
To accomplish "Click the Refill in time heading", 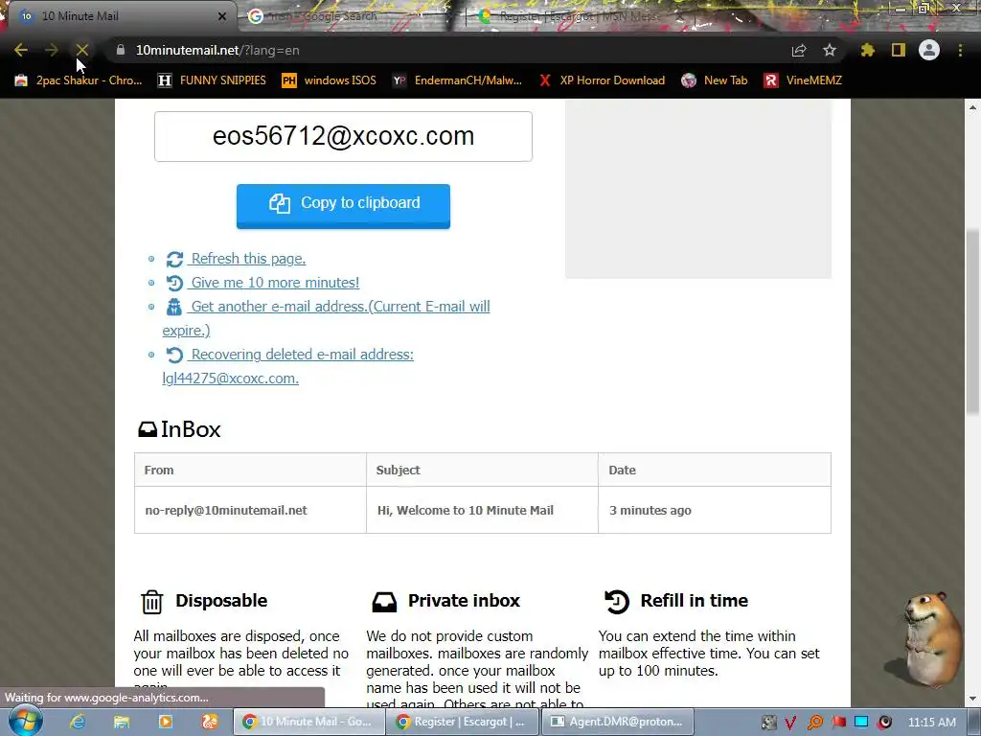I will 694,600.
